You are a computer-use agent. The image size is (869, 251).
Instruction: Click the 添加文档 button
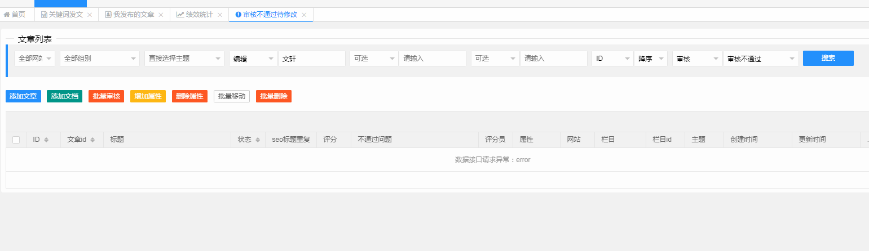point(64,96)
